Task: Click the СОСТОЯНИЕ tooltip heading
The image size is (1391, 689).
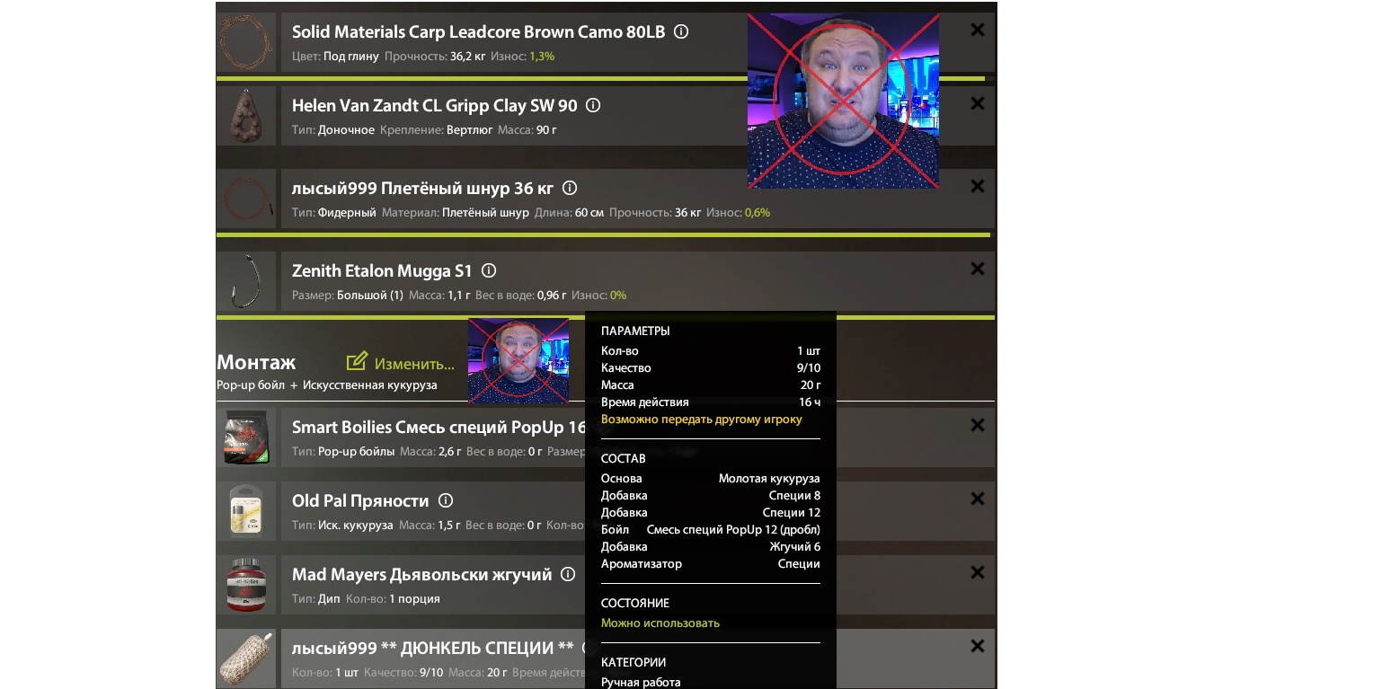Action: coord(635,603)
